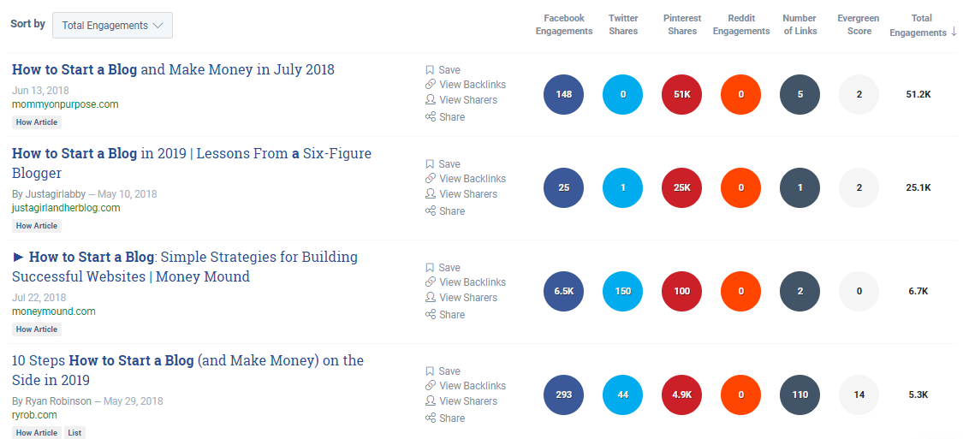Open the Total Engagements sort dropdown
The width and height of the screenshot is (963, 439).
point(112,26)
